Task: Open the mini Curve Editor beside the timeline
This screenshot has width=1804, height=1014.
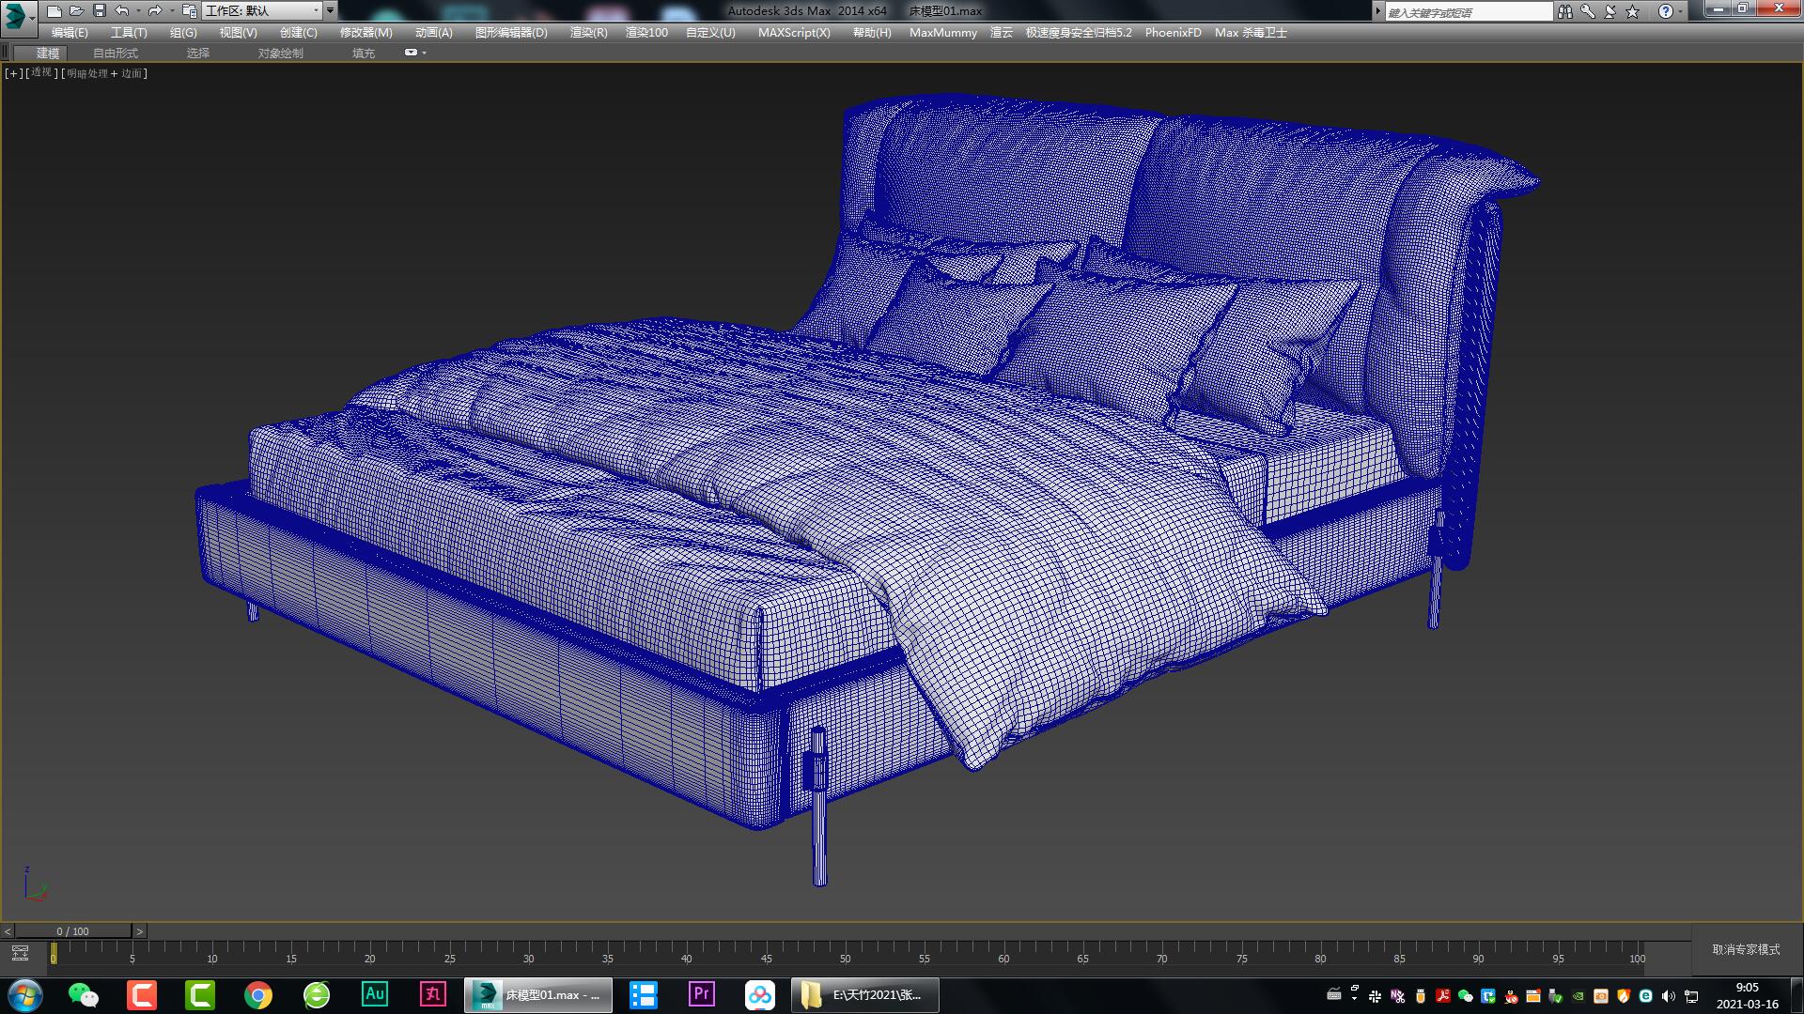Action: coord(20,954)
